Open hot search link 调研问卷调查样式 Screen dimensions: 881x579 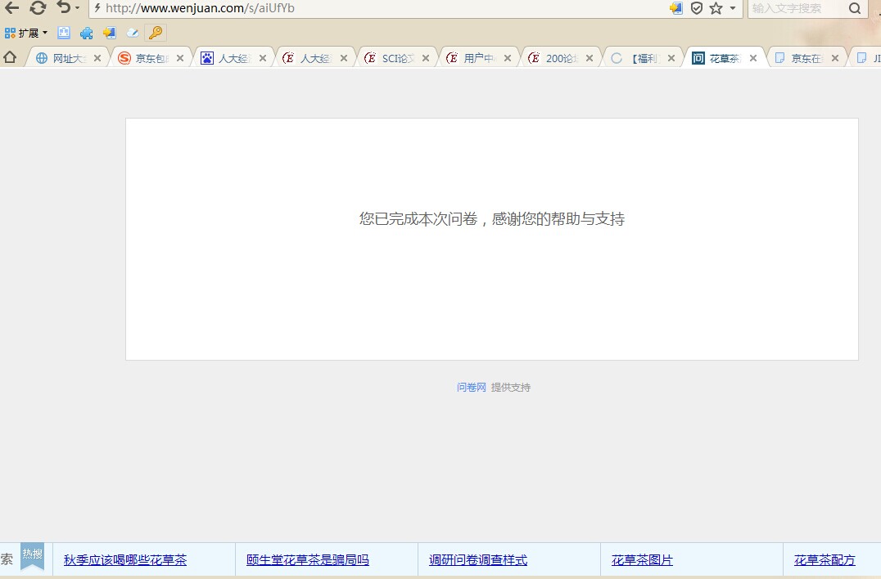478,560
